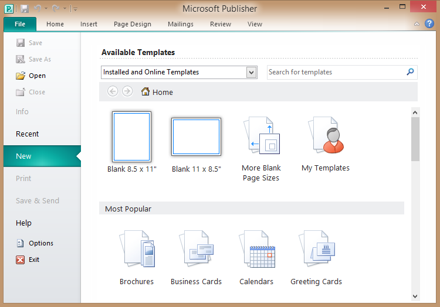Click the Undo arrow in title bar
Screen dimensions: 440x307
38,9
